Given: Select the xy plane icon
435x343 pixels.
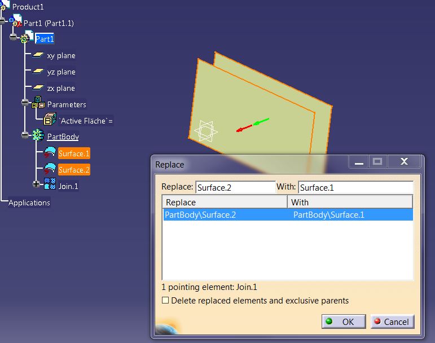Looking at the screenshot, I should (38, 55).
